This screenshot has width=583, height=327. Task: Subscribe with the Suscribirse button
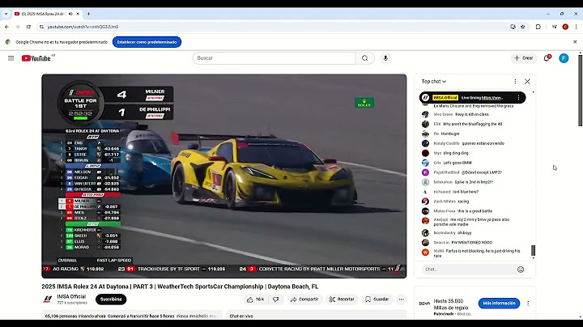coord(111,299)
